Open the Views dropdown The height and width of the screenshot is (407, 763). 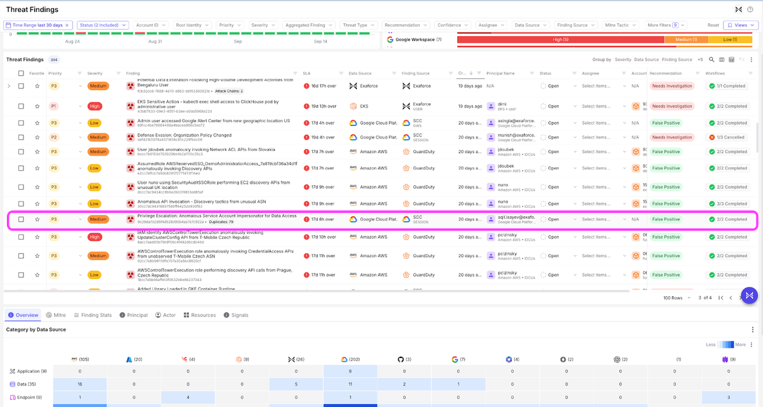point(741,25)
